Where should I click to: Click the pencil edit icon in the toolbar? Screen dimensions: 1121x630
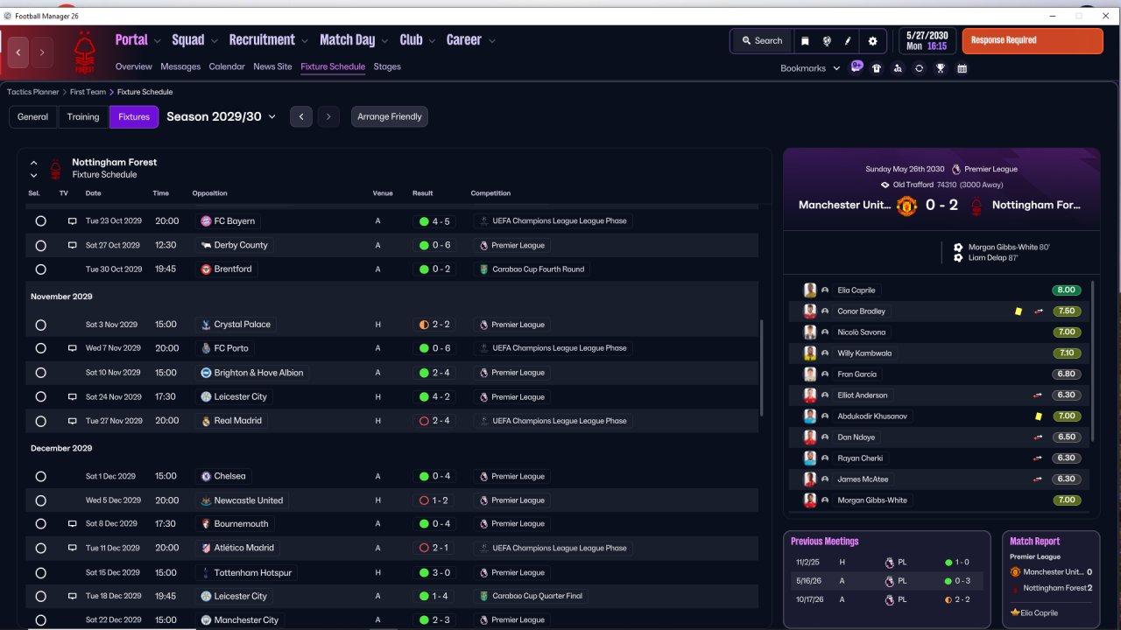(848, 41)
